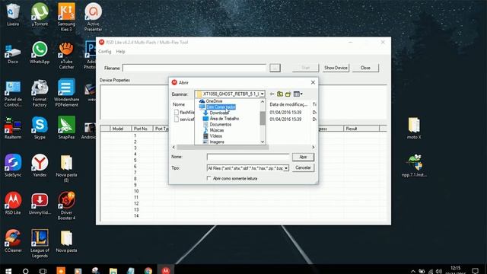This screenshot has width=487, height=274.
Task: Toggle 'Abrir como somente leitura' checkbox
Action: pyautogui.click(x=209, y=178)
